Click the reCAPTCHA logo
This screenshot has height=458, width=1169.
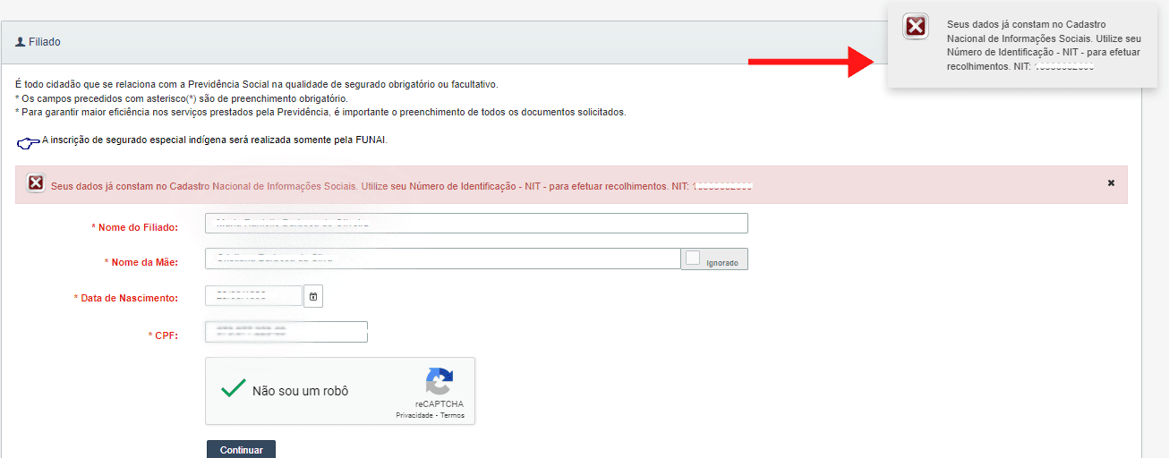[x=439, y=381]
